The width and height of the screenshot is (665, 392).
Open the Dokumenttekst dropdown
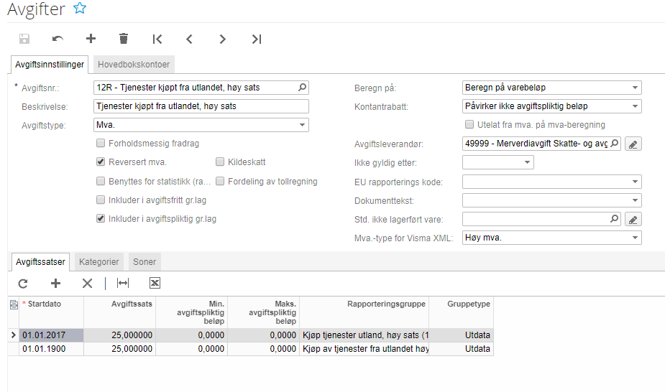pyautogui.click(x=635, y=200)
